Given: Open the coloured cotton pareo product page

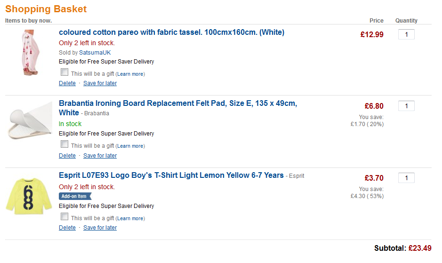Looking at the screenshot, I should coord(171,32).
